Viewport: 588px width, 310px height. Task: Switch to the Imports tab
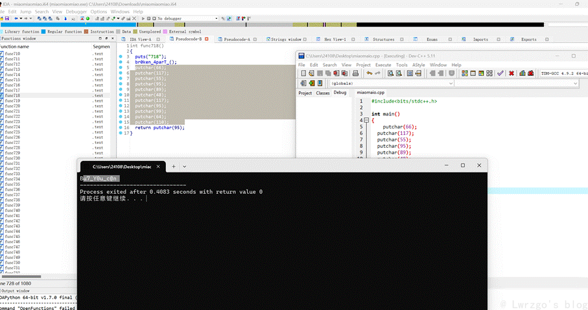pos(480,39)
